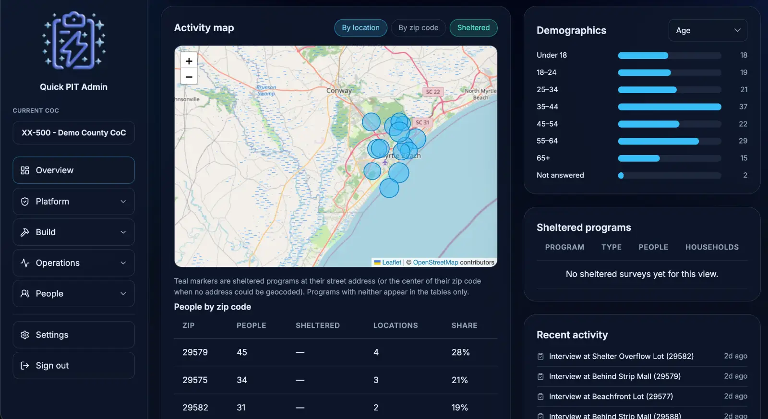The height and width of the screenshot is (419, 768).
Task: Click the 18–24 demographic bar
Action: (x=670, y=73)
